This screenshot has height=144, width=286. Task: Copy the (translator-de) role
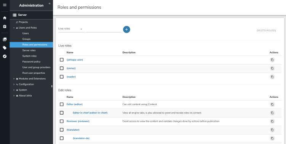tap(272, 138)
